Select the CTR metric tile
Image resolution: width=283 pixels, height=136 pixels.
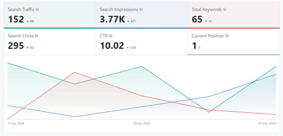pos(141,42)
